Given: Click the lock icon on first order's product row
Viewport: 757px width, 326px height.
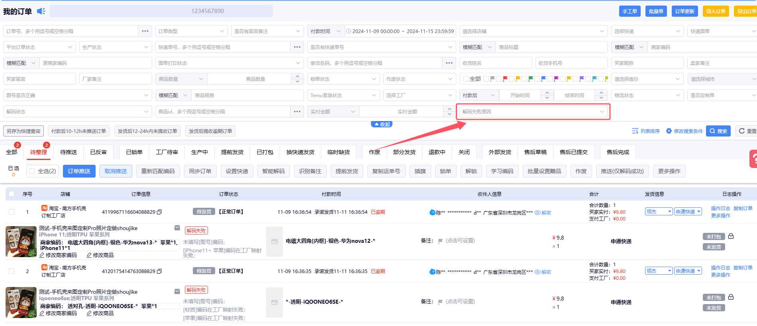Looking at the screenshot, I should tap(731, 236).
